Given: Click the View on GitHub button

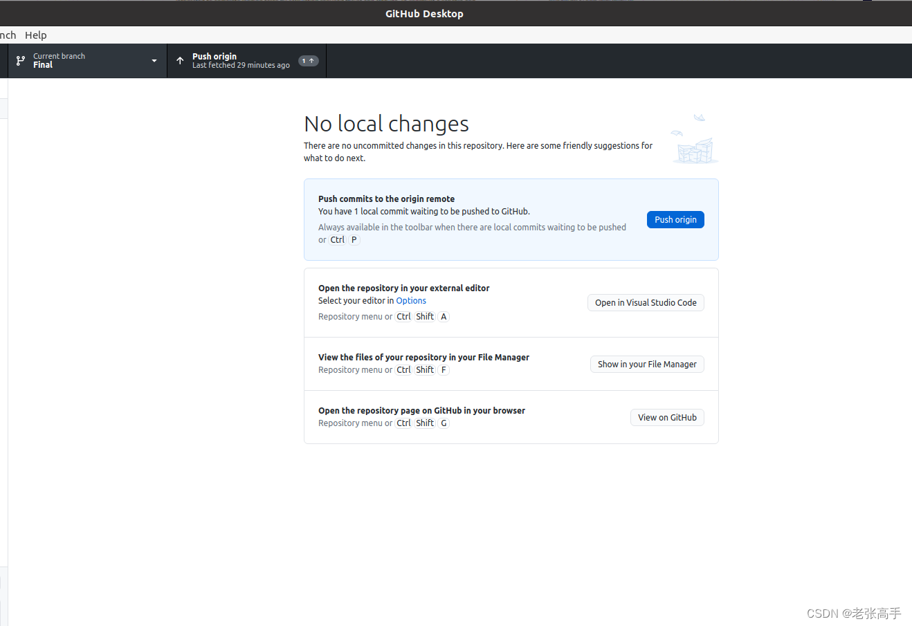Looking at the screenshot, I should pyautogui.click(x=667, y=418).
